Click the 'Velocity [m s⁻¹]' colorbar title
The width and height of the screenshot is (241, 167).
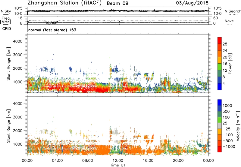pos(238,126)
